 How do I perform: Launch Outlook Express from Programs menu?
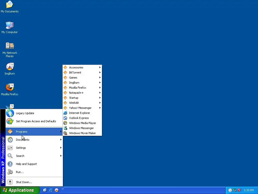[82, 118]
